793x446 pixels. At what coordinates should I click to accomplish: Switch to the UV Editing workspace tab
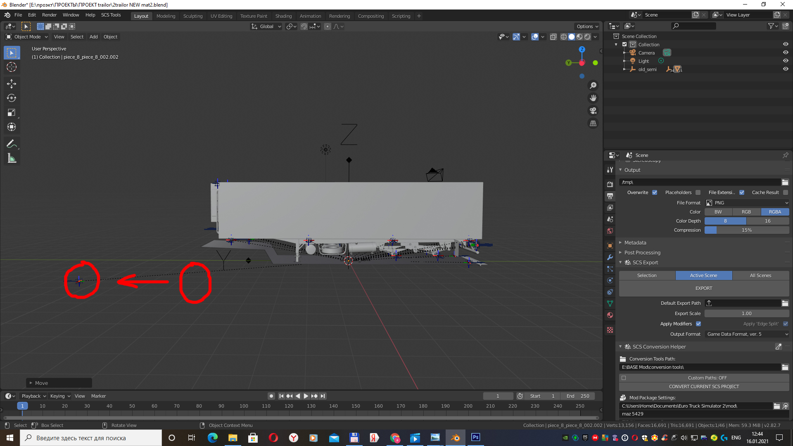221,16
